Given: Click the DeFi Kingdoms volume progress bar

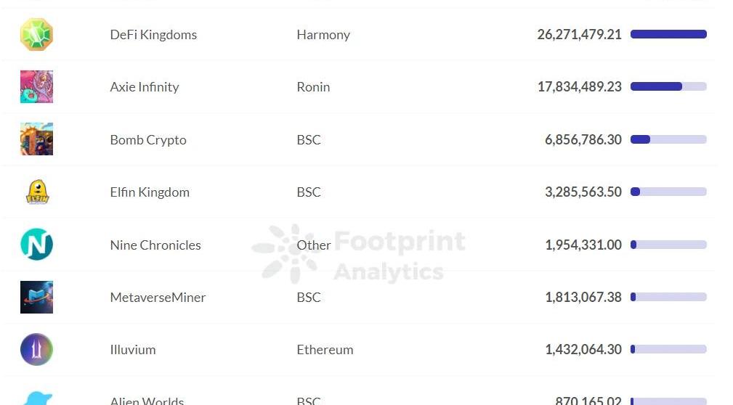Looking at the screenshot, I should pyautogui.click(x=668, y=34).
